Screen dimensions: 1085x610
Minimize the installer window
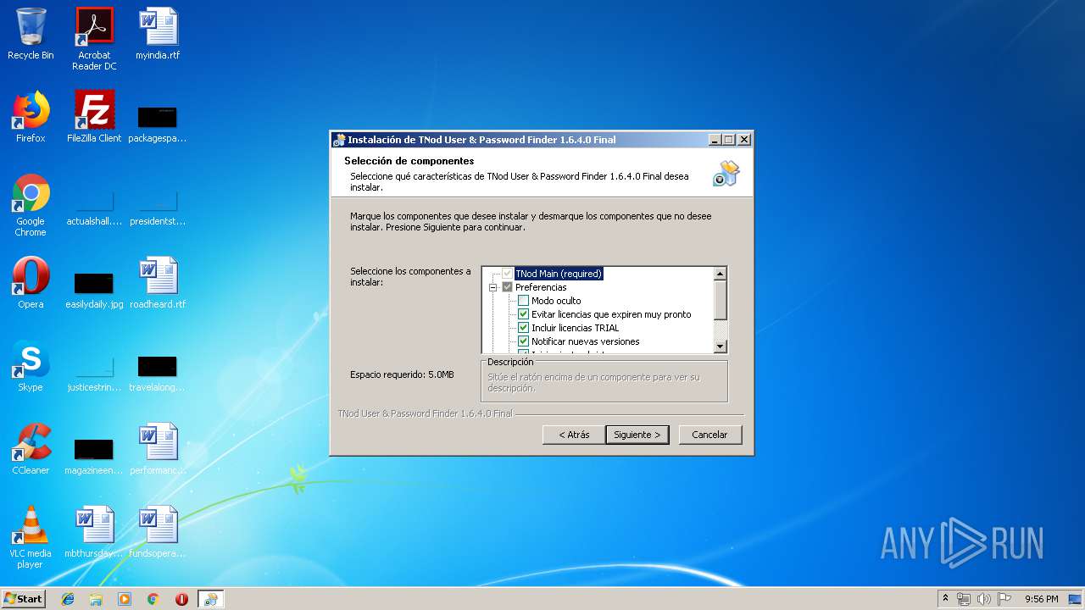point(715,140)
